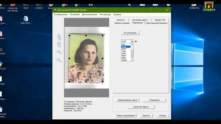Click the dpi list scrollbar up arrow
The width and height of the screenshot is (221, 124).
point(132,45)
